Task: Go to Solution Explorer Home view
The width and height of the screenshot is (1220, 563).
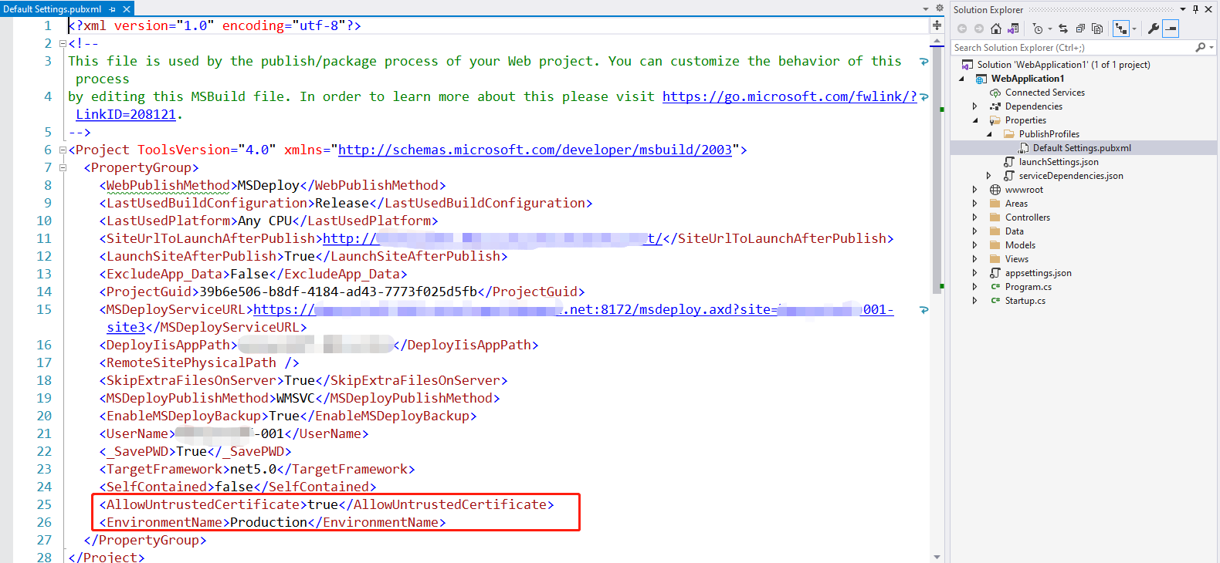Action: tap(996, 29)
